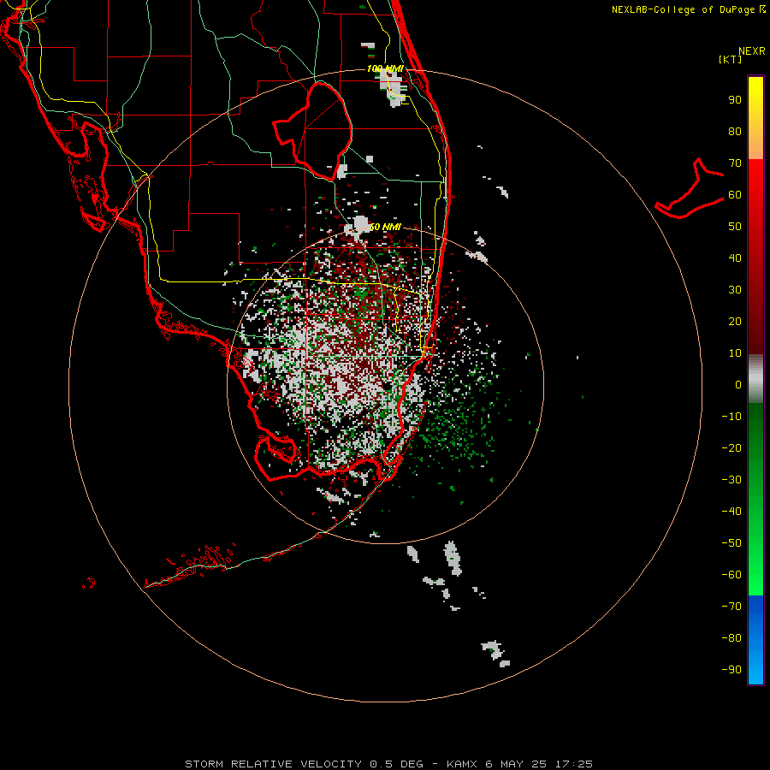
Task: Click the 20 value on the velocity scale
Action: coord(735,322)
